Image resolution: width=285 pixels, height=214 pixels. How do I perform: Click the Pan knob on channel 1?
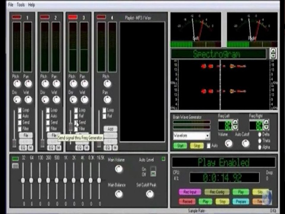click(x=28, y=84)
